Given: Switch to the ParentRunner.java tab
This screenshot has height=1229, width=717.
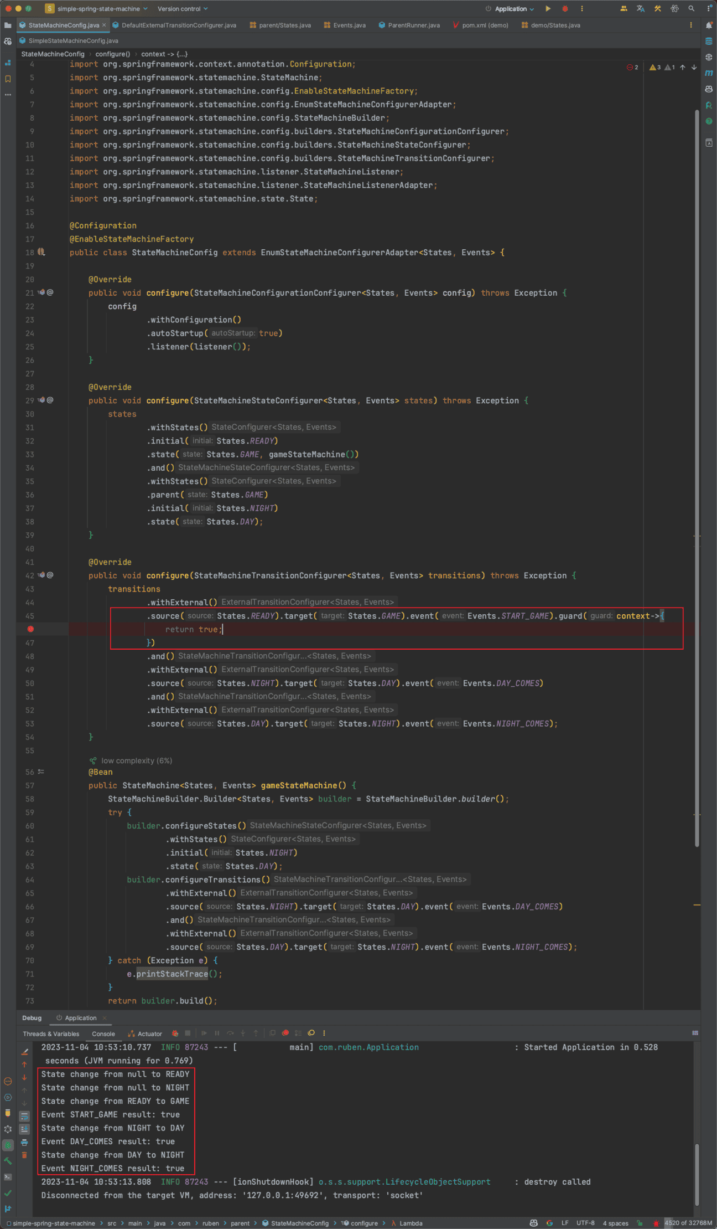Looking at the screenshot, I should (413, 25).
